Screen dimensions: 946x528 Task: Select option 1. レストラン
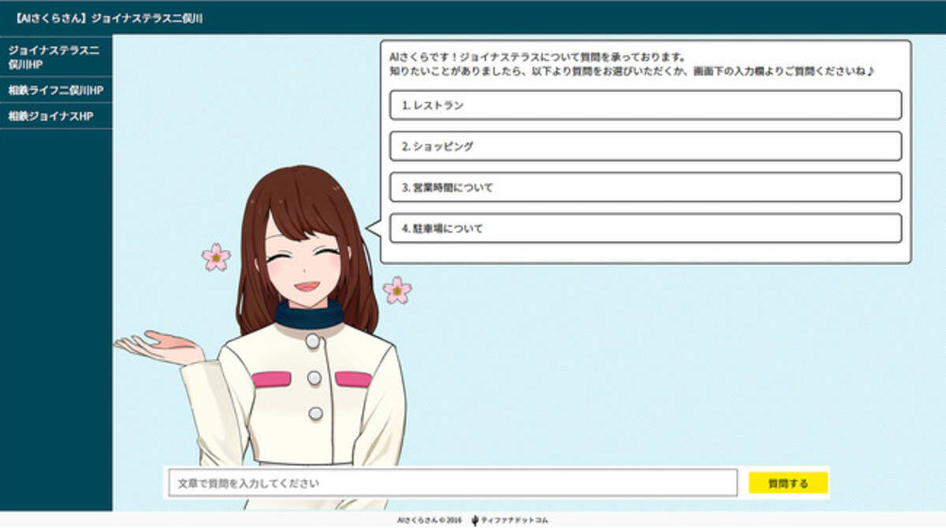pos(645,105)
